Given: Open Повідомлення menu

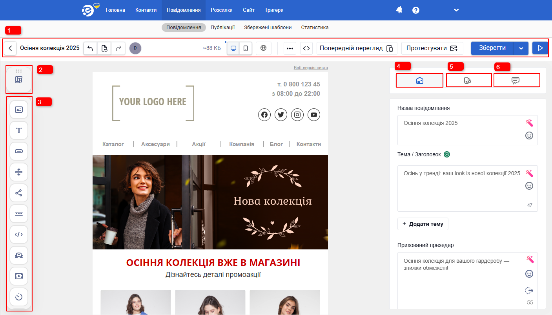Looking at the screenshot, I should click(184, 10).
